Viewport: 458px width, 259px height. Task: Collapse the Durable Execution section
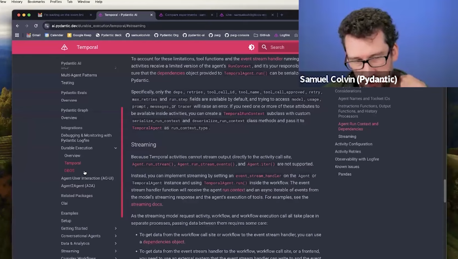(116, 148)
